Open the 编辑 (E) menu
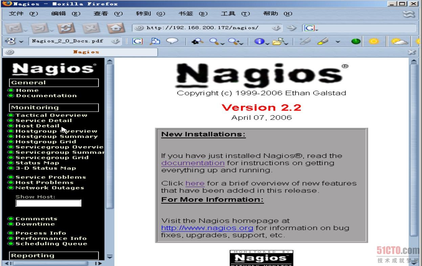The height and width of the screenshot is (266, 422). click(x=66, y=14)
